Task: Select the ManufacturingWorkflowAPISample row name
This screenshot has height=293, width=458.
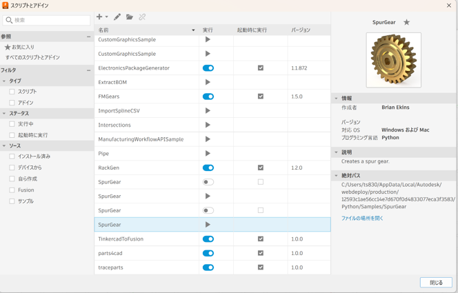Action: coord(141,139)
